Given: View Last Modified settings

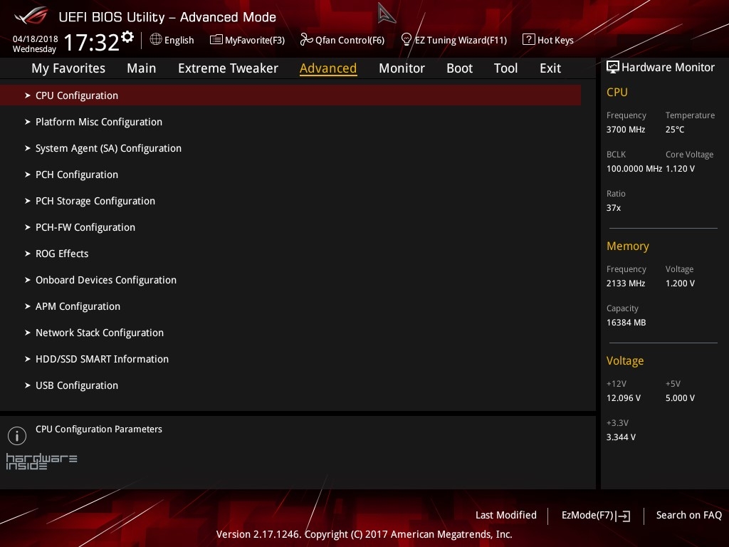Looking at the screenshot, I should click(x=506, y=515).
